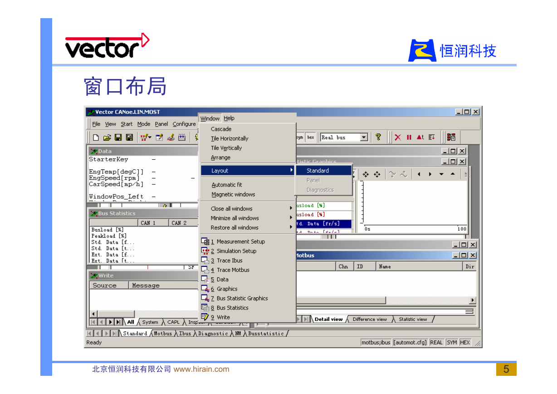Screen dimensions: 557x394
Task: Toggle the 'hex' display button
Action: pyautogui.click(x=311, y=138)
